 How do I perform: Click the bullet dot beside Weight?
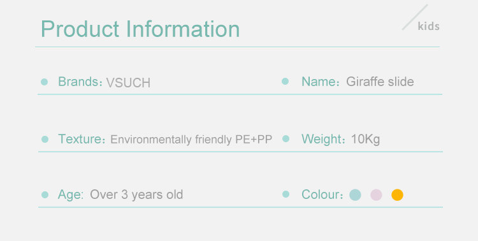[x=286, y=139]
